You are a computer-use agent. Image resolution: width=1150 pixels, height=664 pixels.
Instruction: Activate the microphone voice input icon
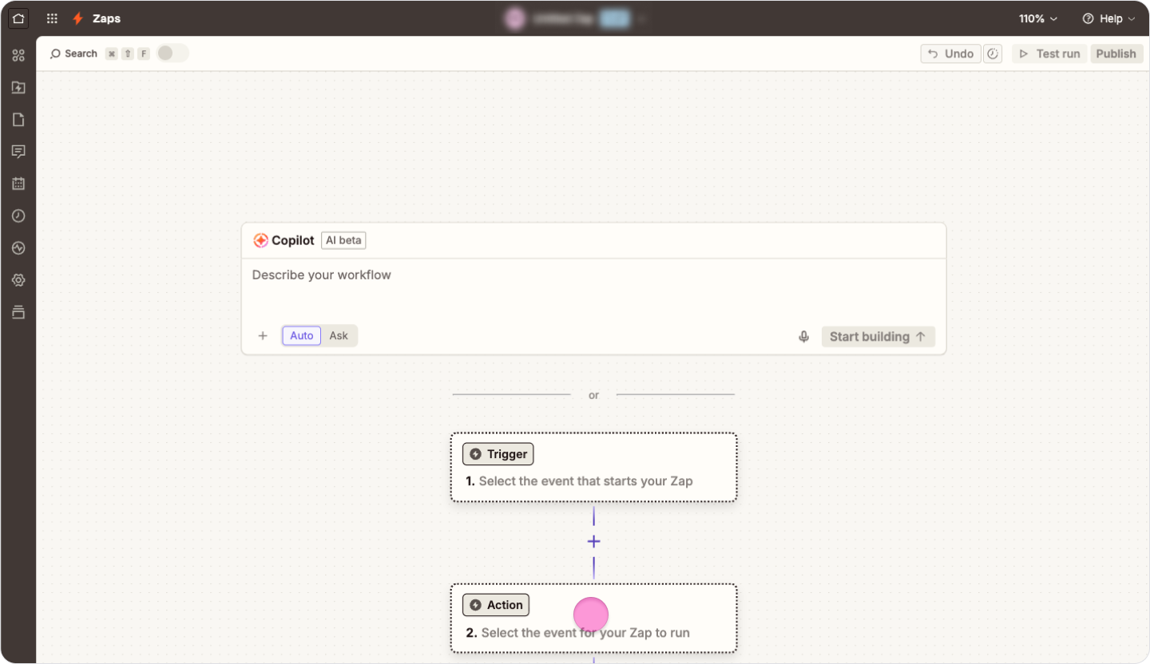[x=804, y=337]
